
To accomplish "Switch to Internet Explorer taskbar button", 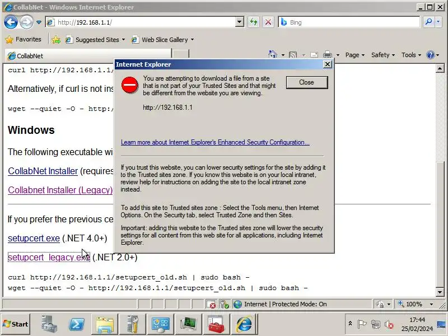I will (x=244, y=324).
